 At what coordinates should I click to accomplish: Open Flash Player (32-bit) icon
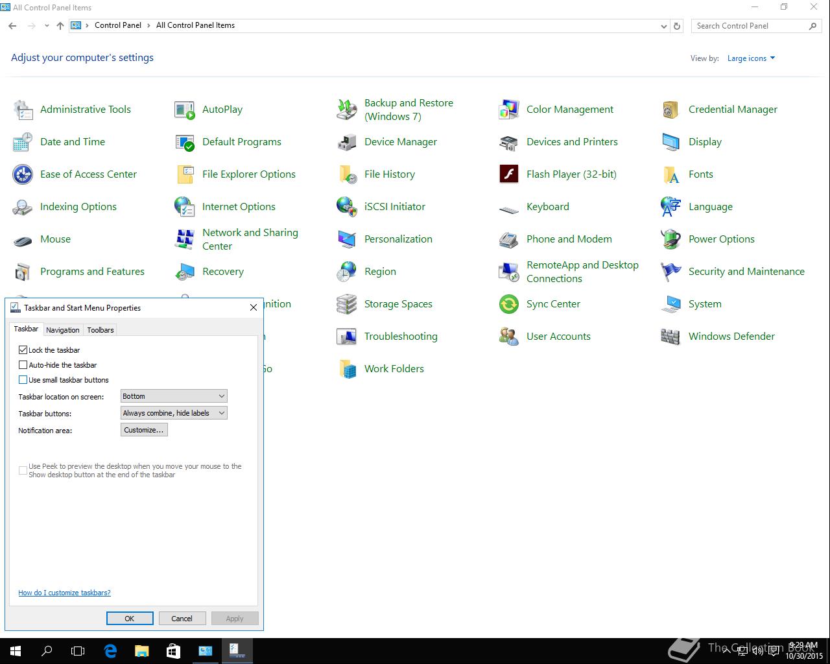[x=509, y=174]
